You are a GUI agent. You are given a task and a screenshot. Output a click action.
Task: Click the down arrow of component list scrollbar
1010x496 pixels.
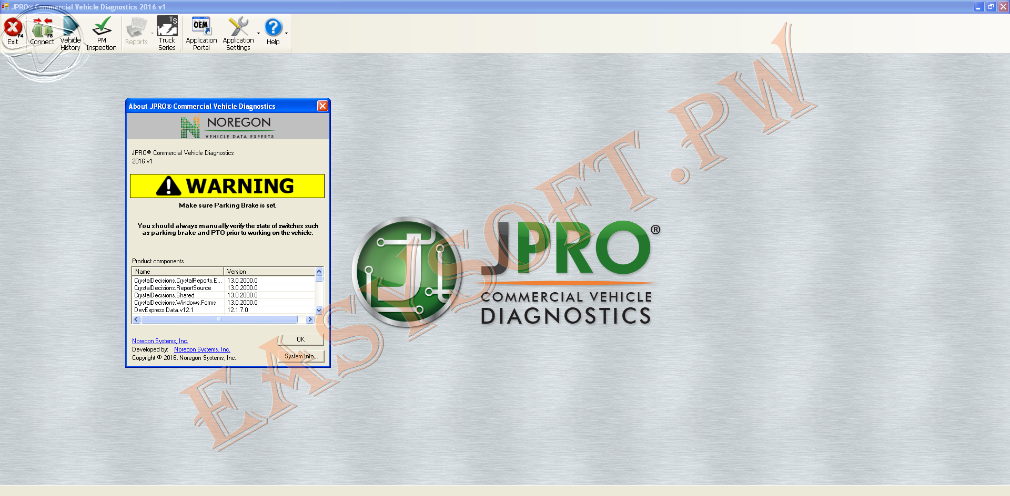(x=319, y=311)
